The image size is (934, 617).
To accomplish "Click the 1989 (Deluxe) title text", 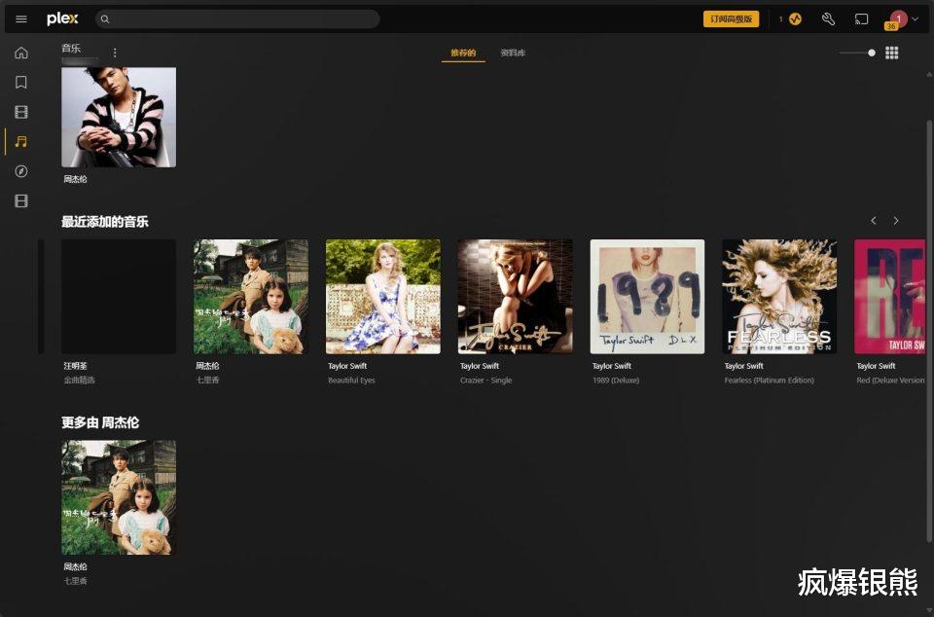I will tap(616, 380).
